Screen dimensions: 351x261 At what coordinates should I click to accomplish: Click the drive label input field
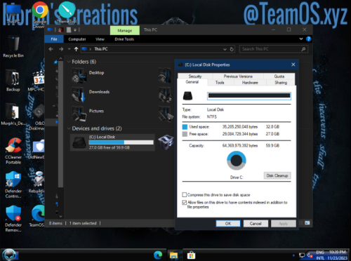(x=249, y=95)
